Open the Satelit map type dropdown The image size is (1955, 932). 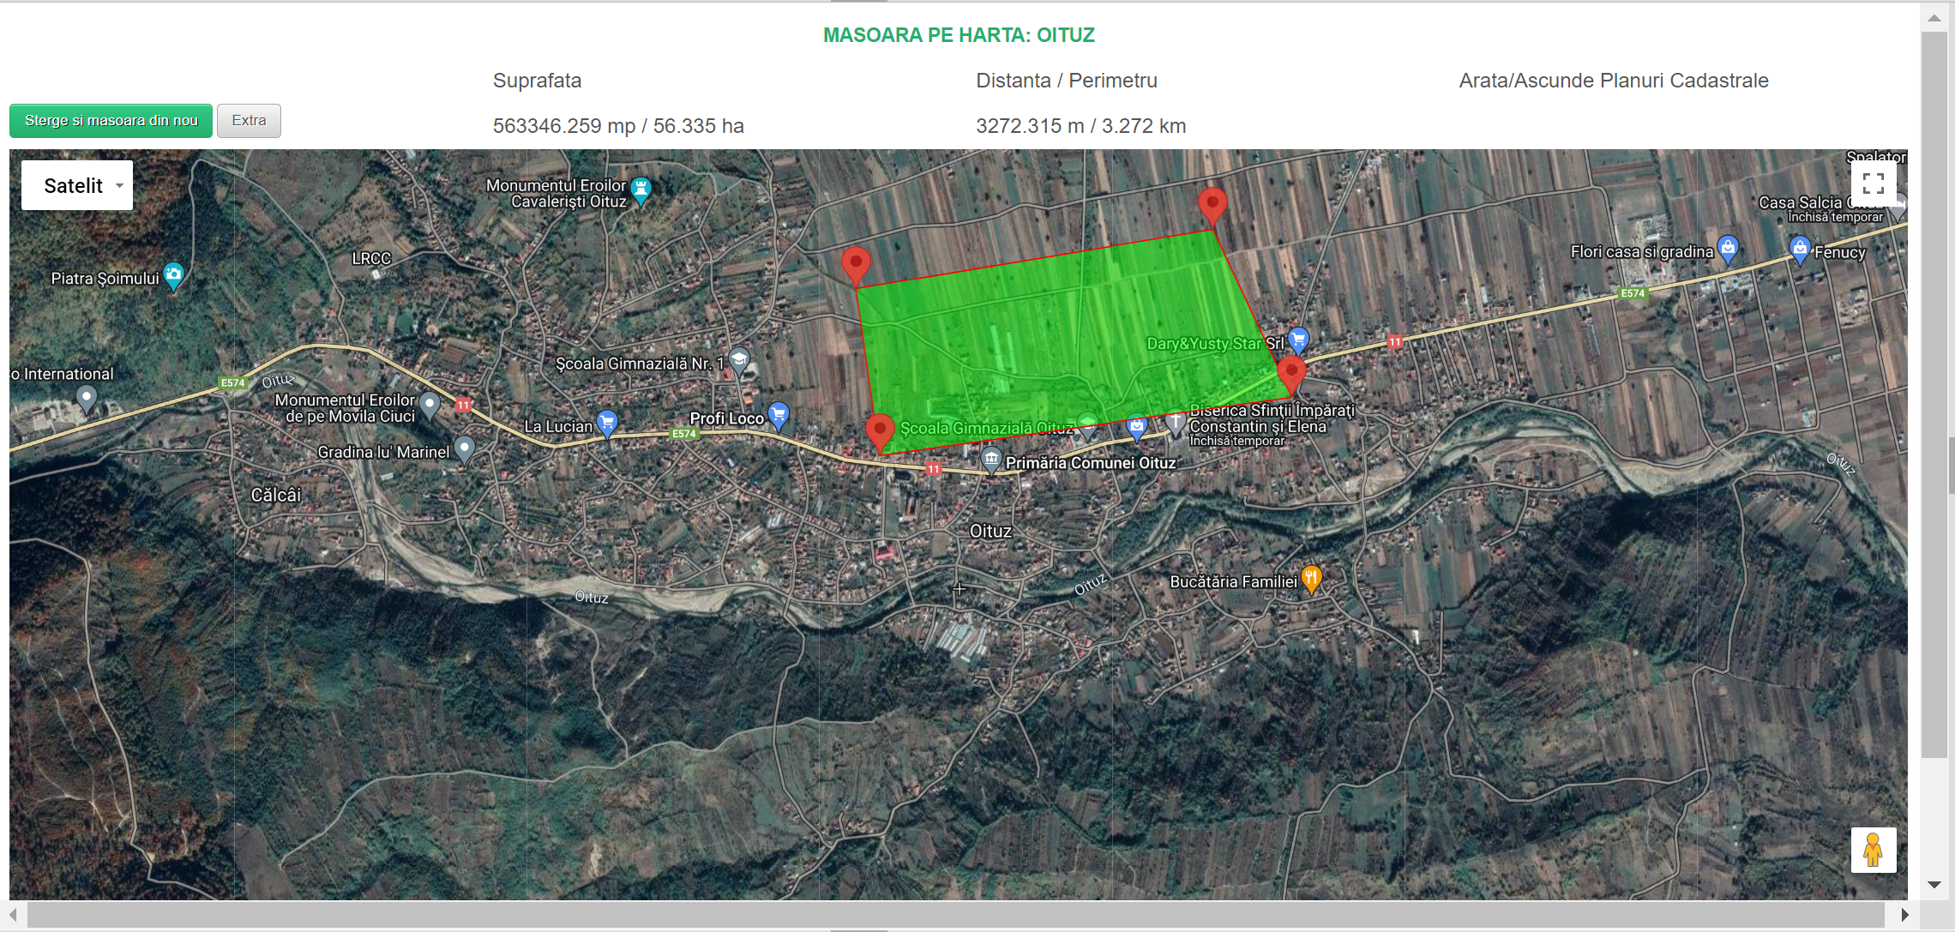[x=77, y=185]
